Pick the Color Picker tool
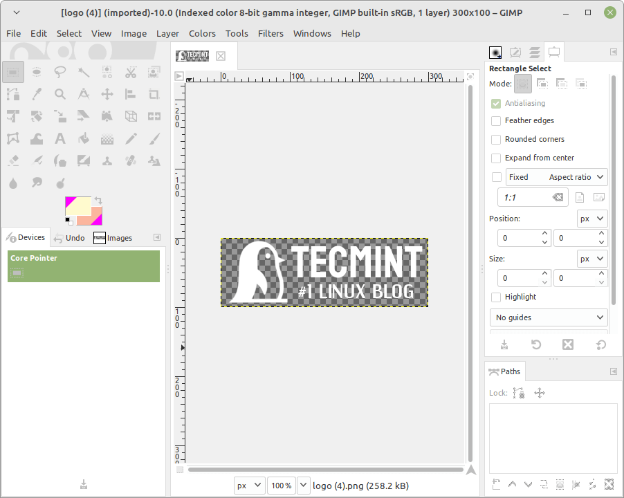The image size is (624, 498). [36, 93]
